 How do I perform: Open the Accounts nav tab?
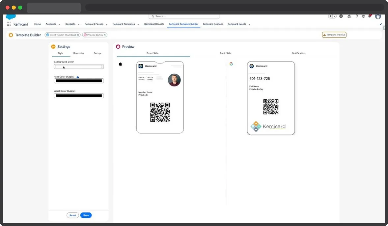click(51, 24)
